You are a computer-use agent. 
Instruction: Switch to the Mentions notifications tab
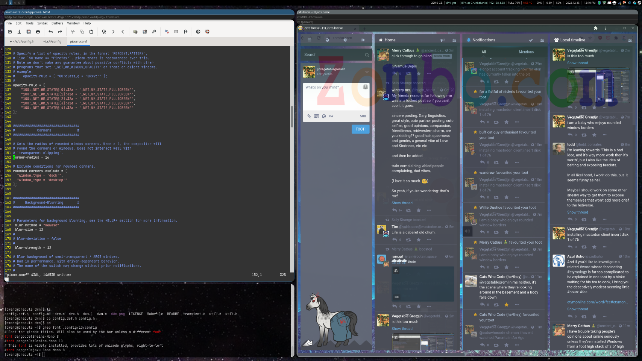click(x=526, y=52)
